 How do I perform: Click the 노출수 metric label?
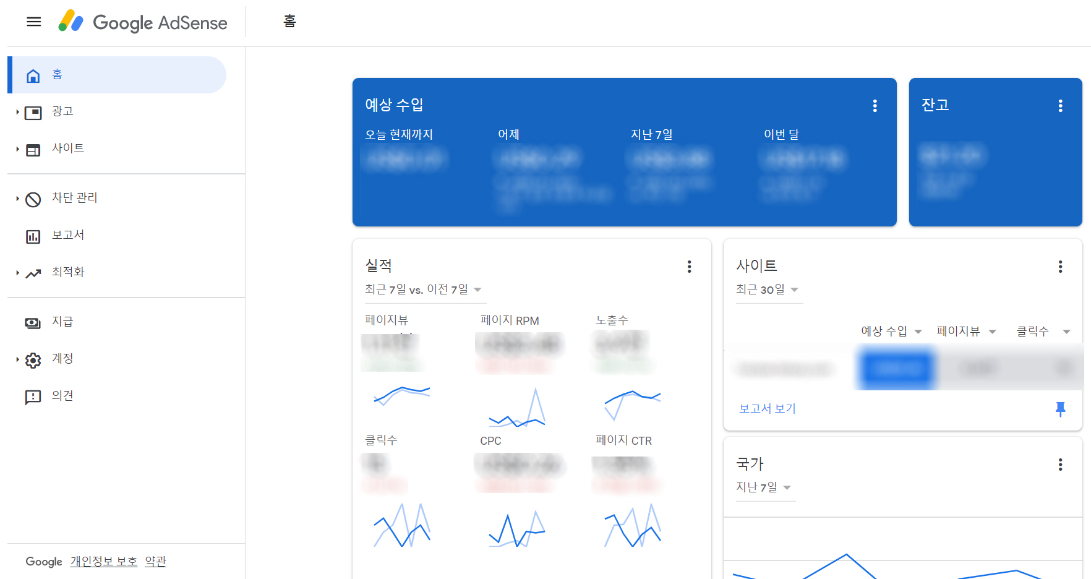click(612, 320)
